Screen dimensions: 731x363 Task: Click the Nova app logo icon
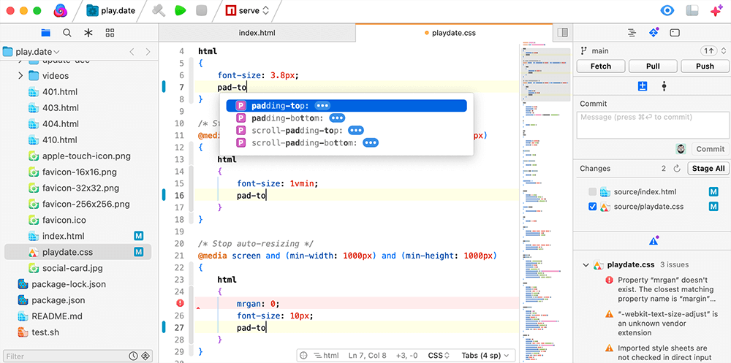(61, 11)
